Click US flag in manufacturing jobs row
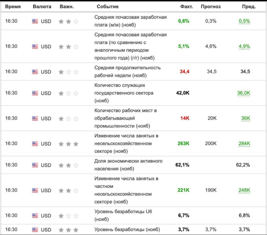The height and width of the screenshot is (235, 267). 35,119
